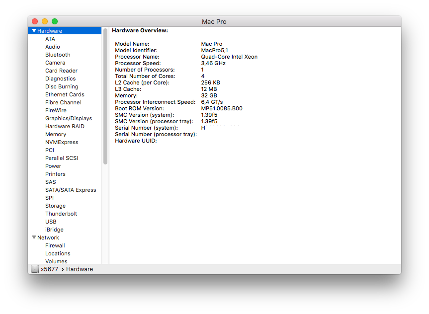Screen dimensions: 429x314
Task: Collapse the Hardware disclosure triangle
Action: tap(34, 31)
